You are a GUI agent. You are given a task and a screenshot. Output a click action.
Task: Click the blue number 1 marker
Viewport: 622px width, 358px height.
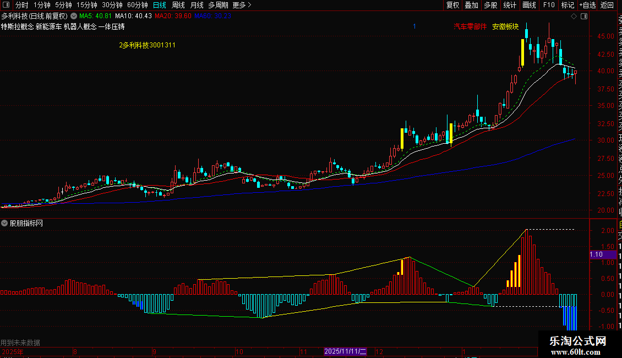[x=414, y=26]
